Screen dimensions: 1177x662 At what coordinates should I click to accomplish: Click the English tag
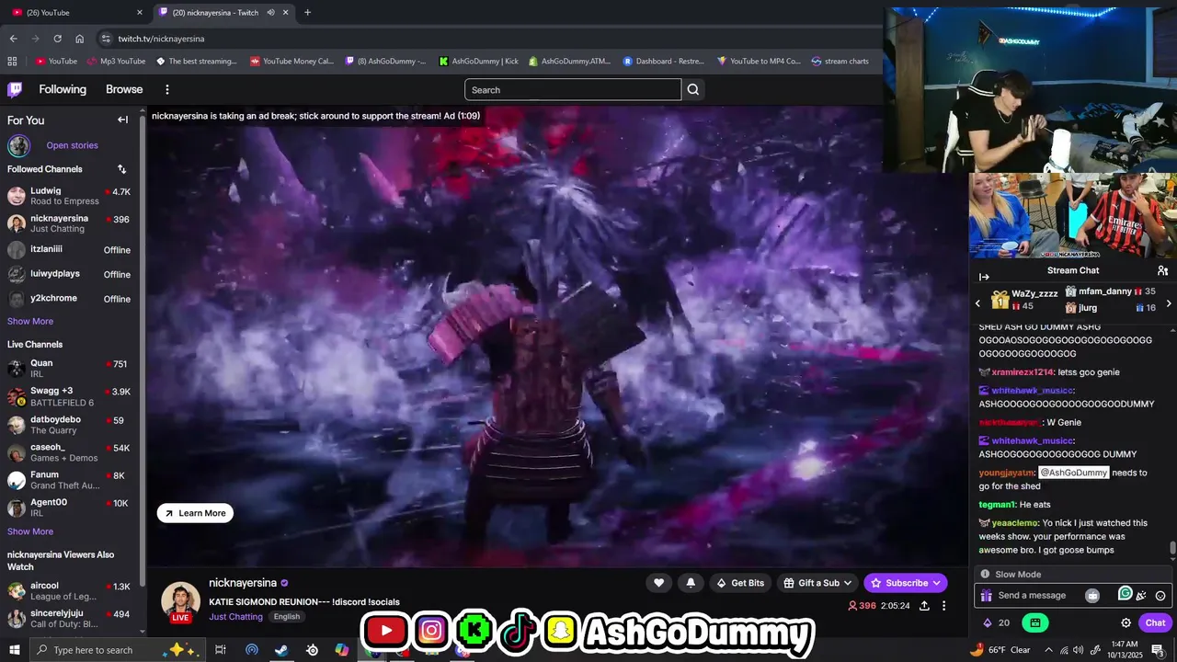287,617
